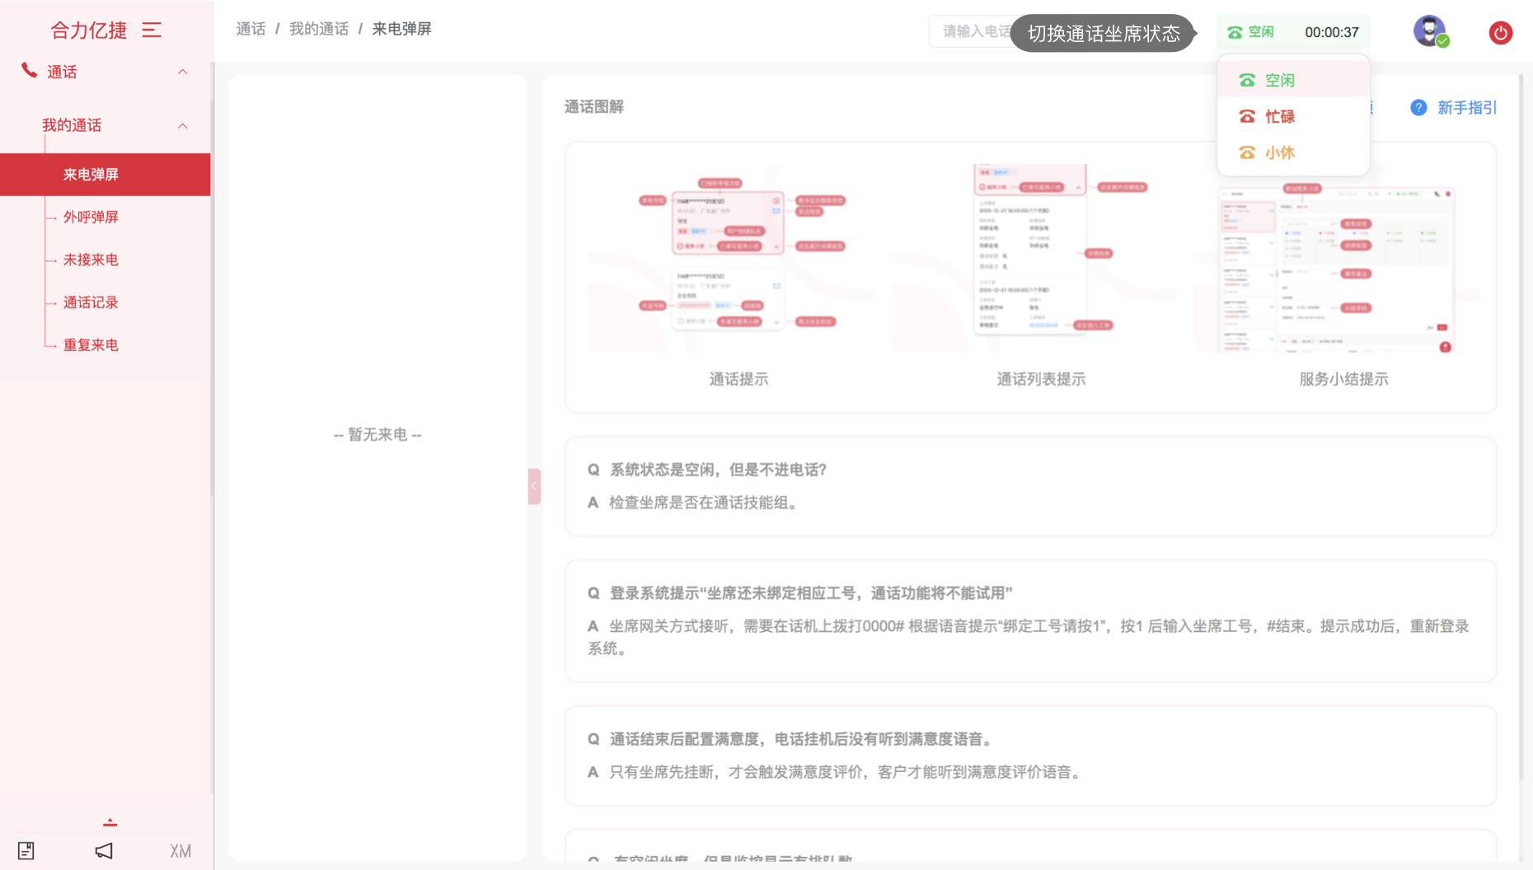Click the 新手指引 link
Viewport: 1533px width, 870px height.
1466,108
